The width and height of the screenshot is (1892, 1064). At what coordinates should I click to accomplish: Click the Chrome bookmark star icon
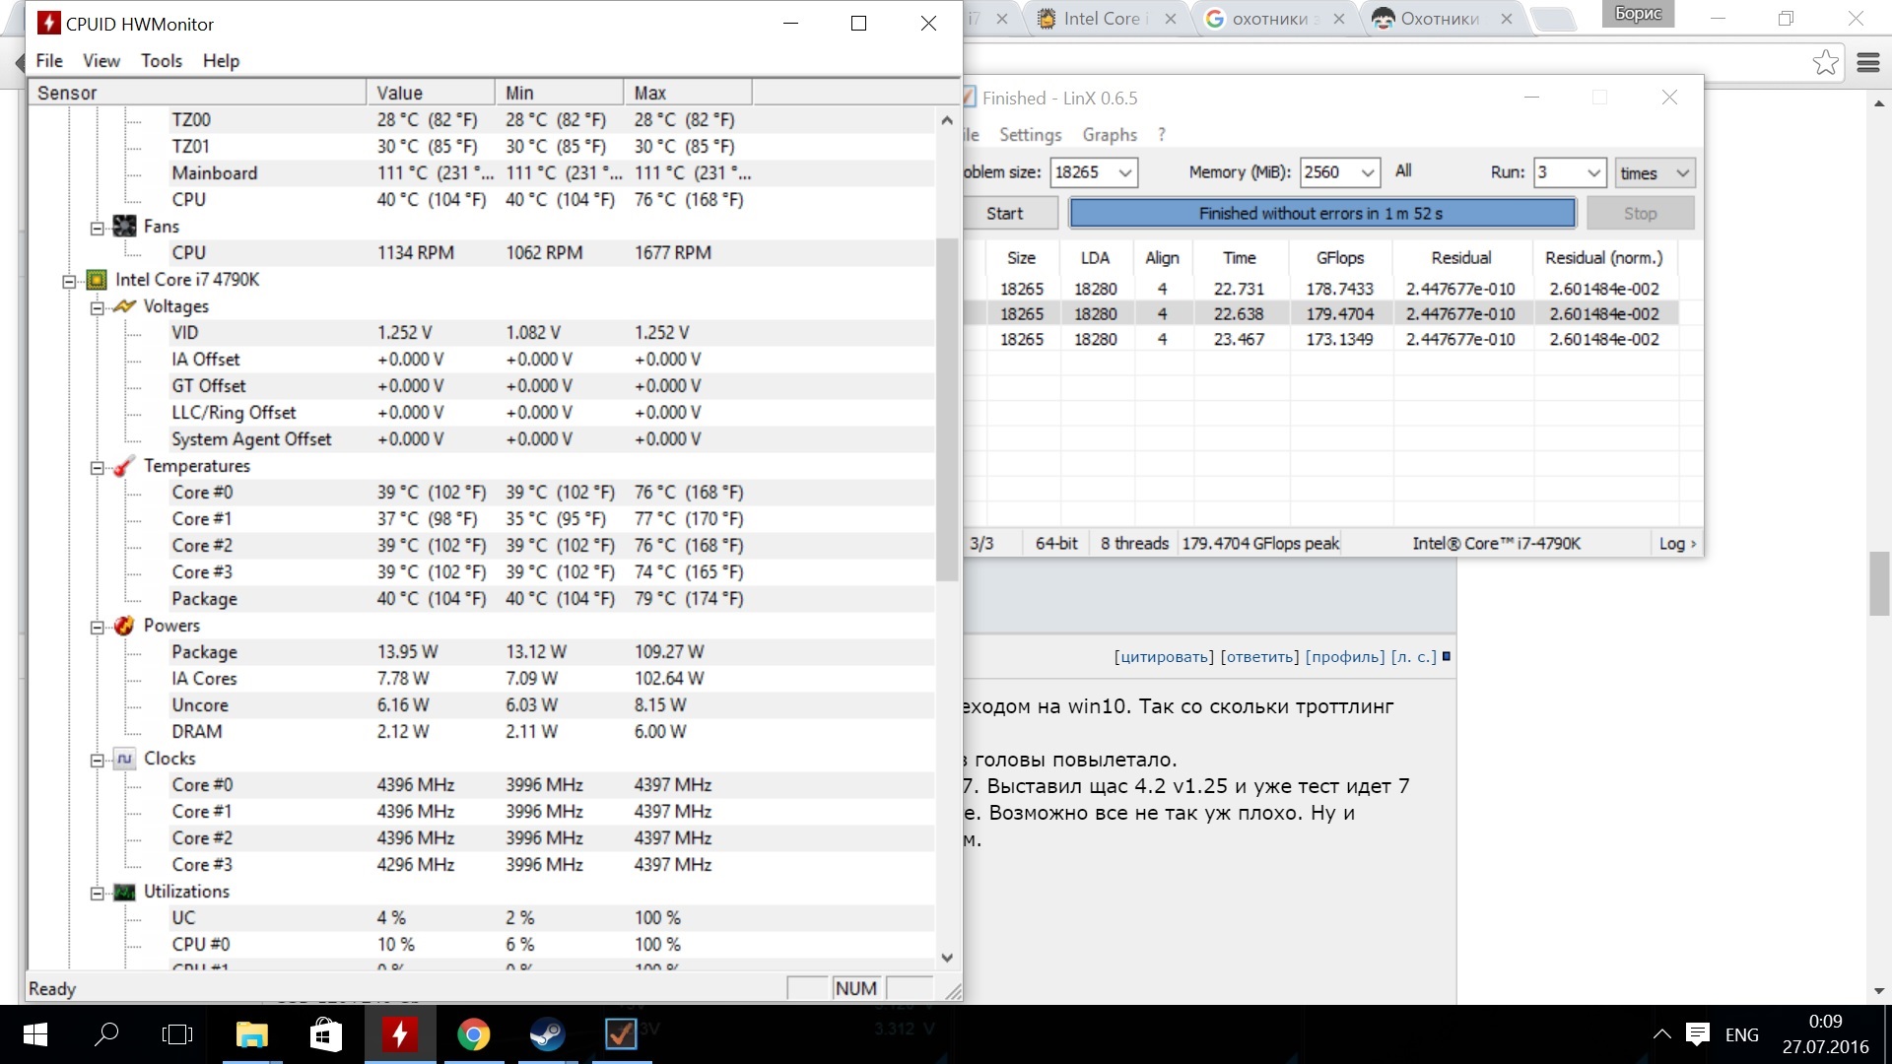(1825, 63)
